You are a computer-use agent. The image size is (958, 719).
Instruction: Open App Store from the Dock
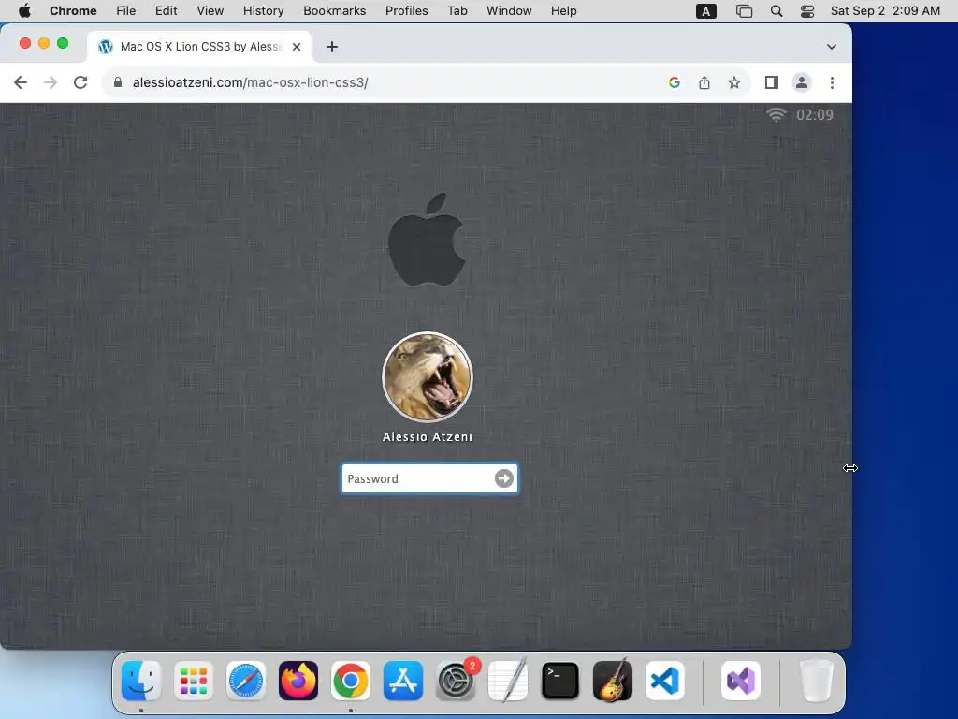[x=402, y=681]
